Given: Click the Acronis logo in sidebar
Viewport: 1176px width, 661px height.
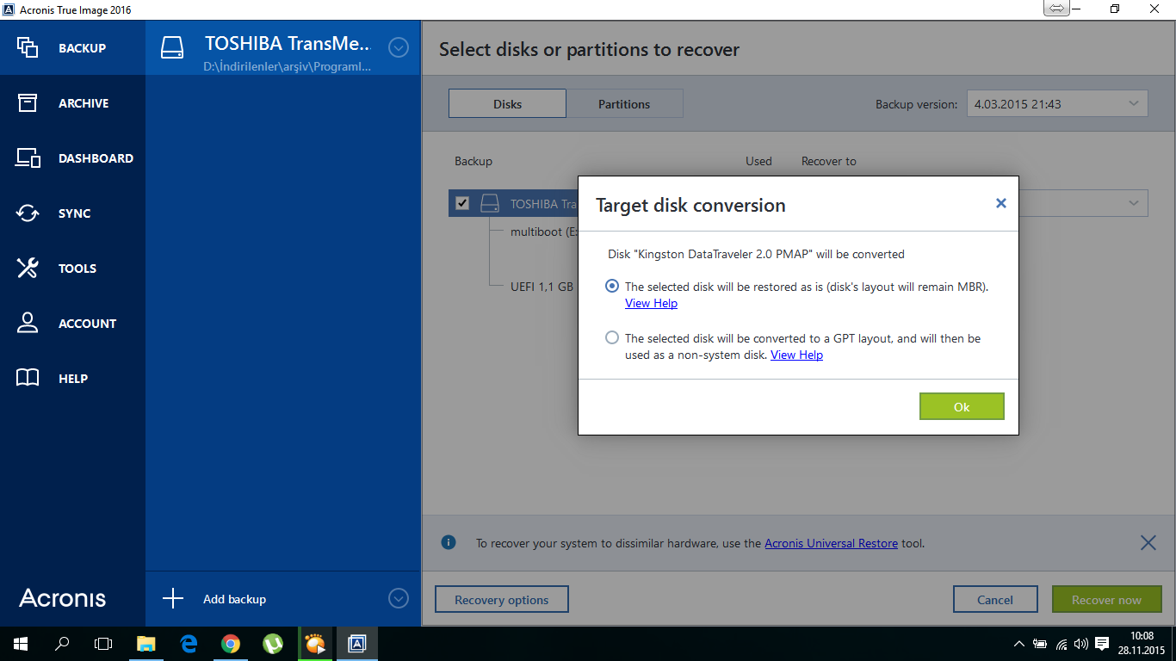Looking at the screenshot, I should tap(63, 598).
